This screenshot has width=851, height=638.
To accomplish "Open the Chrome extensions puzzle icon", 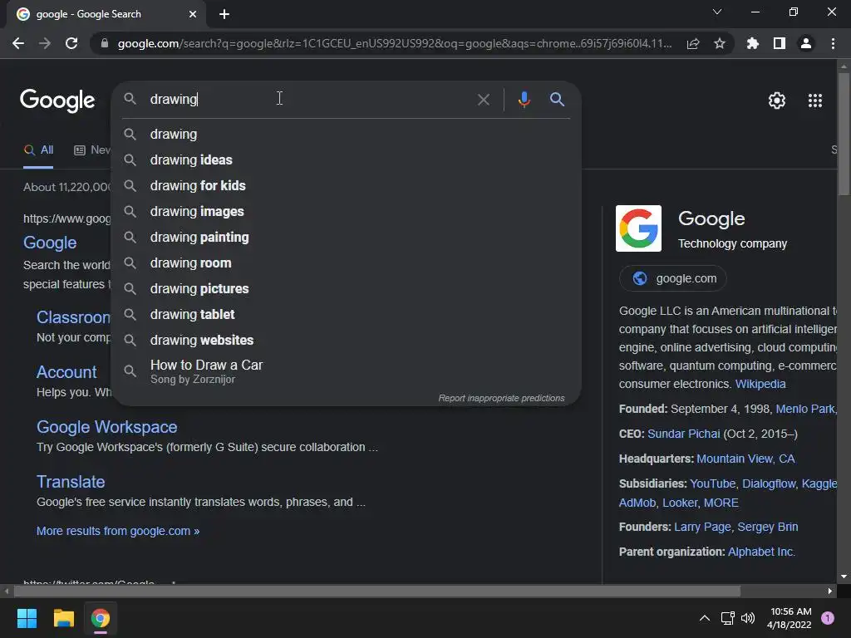I will pyautogui.click(x=753, y=43).
